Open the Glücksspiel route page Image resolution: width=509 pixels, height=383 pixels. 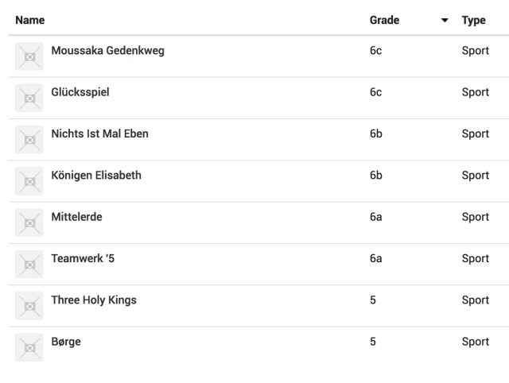click(80, 92)
